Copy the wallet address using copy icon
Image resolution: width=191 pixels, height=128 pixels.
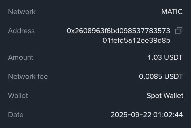179,31
